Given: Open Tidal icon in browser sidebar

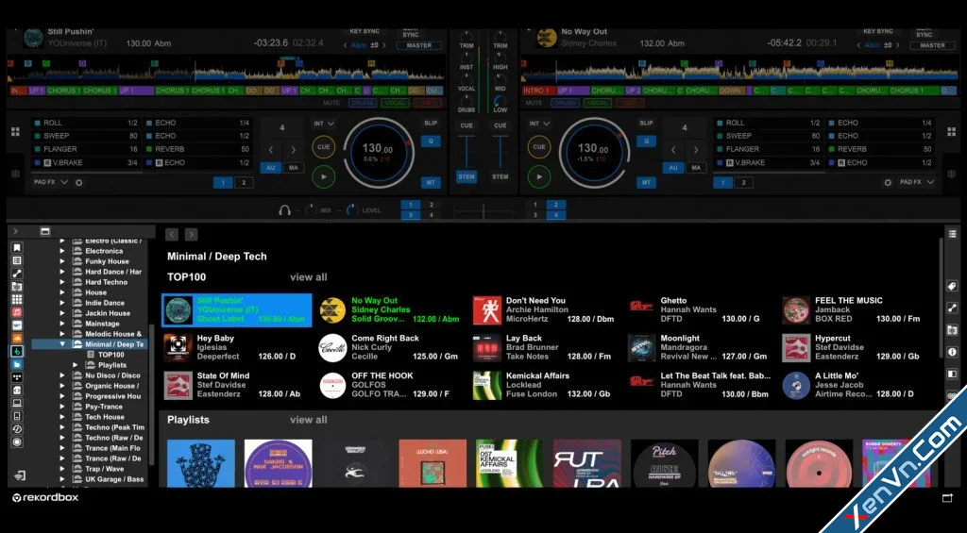Looking at the screenshot, I should click(x=17, y=377).
